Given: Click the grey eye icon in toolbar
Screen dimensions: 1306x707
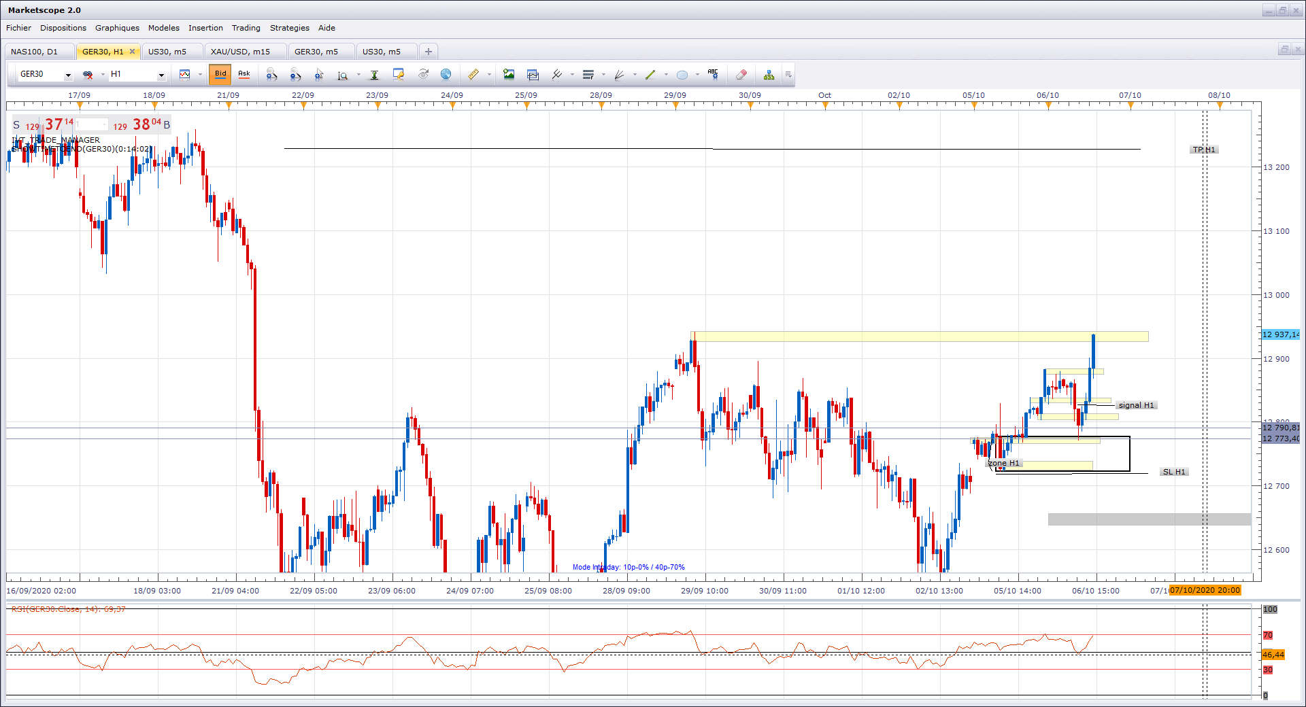Looking at the screenshot, I should [423, 74].
